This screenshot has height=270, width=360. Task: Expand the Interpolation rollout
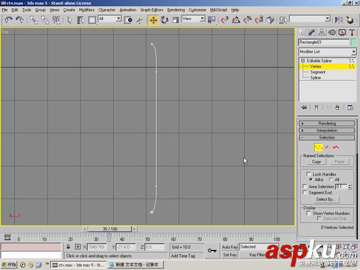click(x=327, y=130)
